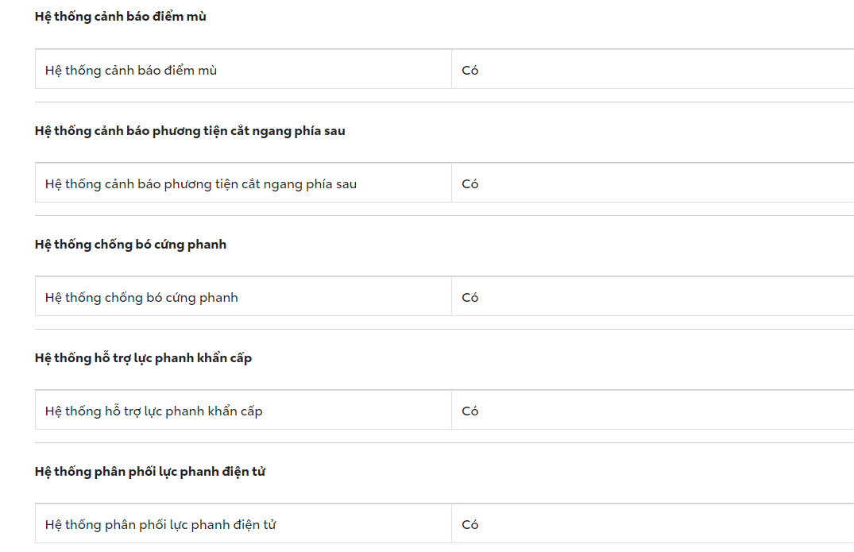Click the column border in the 'phanh điện tử' row
Image resolution: width=854 pixels, height=552 pixels.
451,525
